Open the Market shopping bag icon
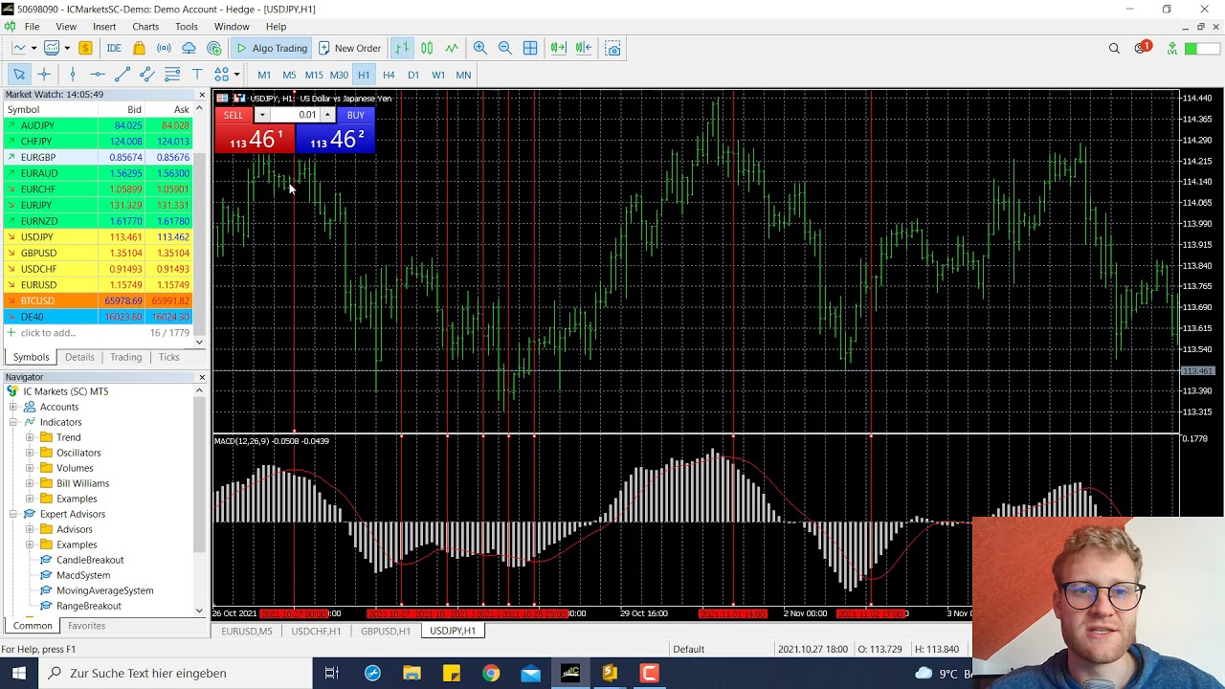This screenshot has width=1225, height=689. 140,48
